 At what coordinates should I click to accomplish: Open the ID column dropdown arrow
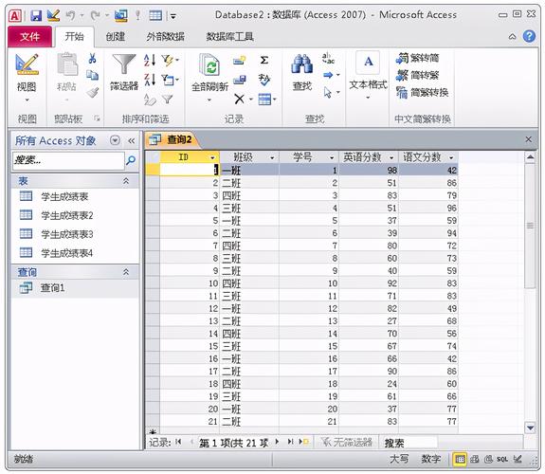[212, 158]
